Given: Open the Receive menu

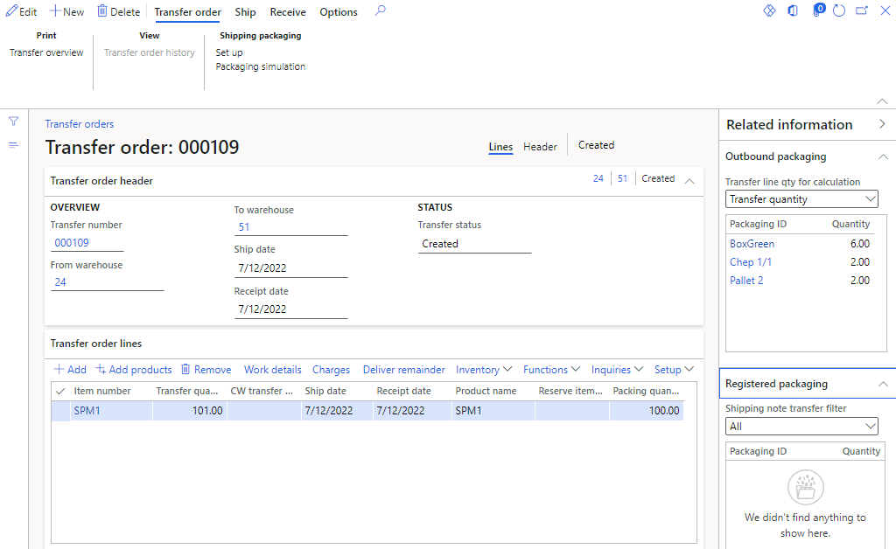Looking at the screenshot, I should click(288, 11).
